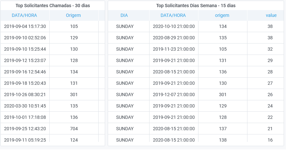The height and width of the screenshot is (151, 300).
Task: Click cell 2019-11-23 21:00:00
Action: (x=174, y=49)
